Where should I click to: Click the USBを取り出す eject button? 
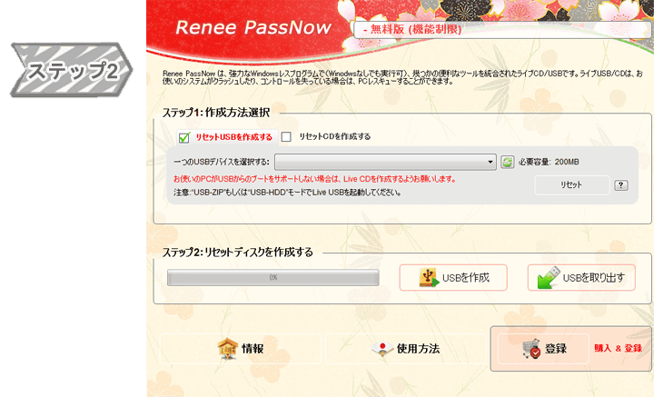tap(581, 277)
